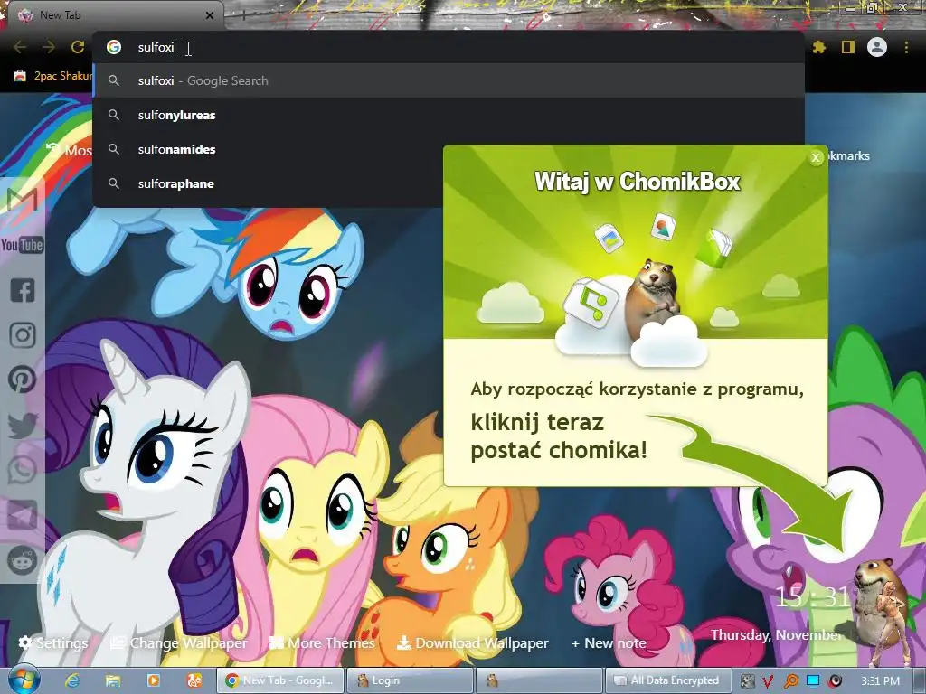Toggle the Chrome side panel icon
Image resolution: width=926 pixels, height=694 pixels.
pyautogui.click(x=848, y=47)
